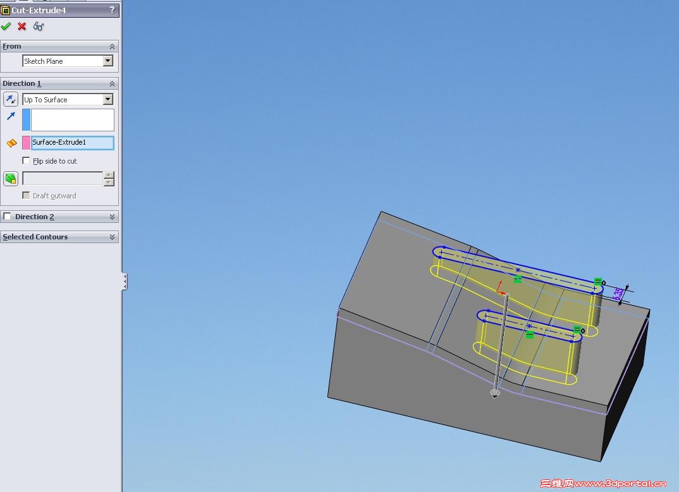
Task: Click the draft angle input field
Action: 63,178
